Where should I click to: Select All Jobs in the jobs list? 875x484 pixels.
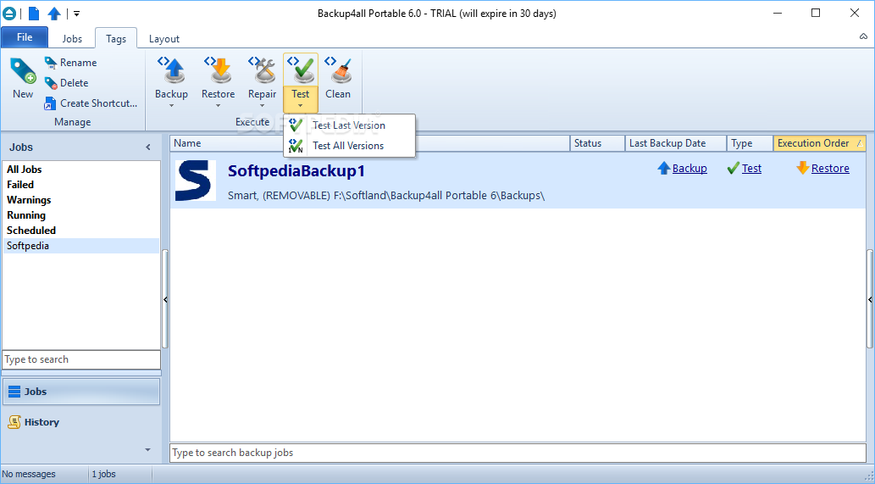(81, 170)
